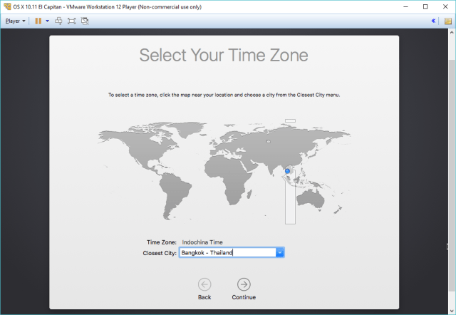Open the VMware notes/message log icon

[448, 21]
